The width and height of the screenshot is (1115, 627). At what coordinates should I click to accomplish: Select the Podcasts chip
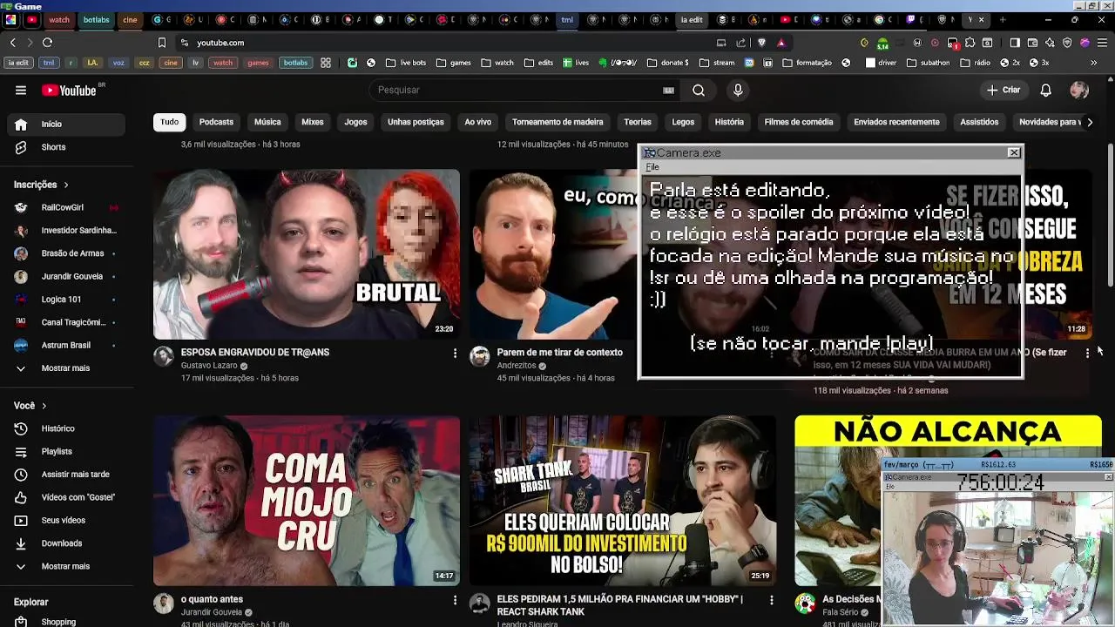[216, 122]
